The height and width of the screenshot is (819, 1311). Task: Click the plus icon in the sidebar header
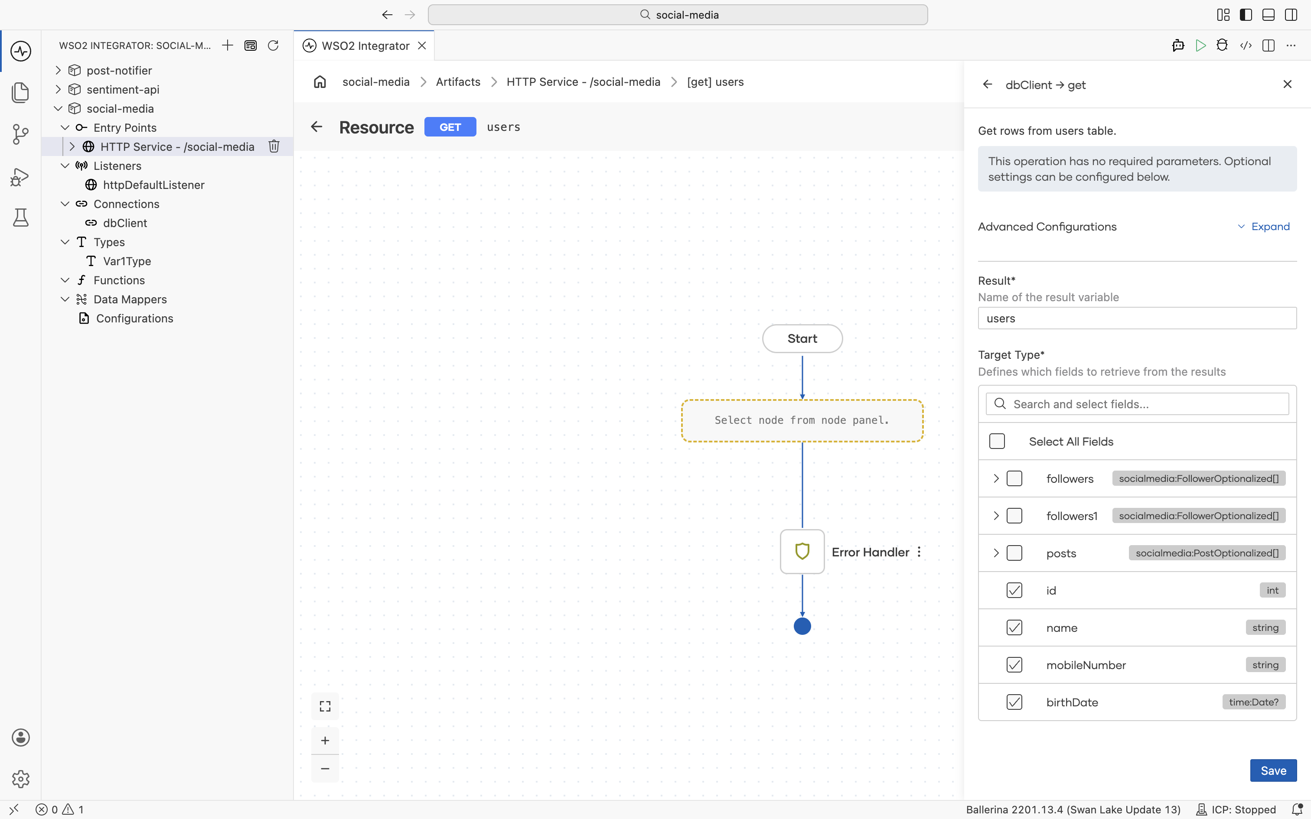[228, 45]
